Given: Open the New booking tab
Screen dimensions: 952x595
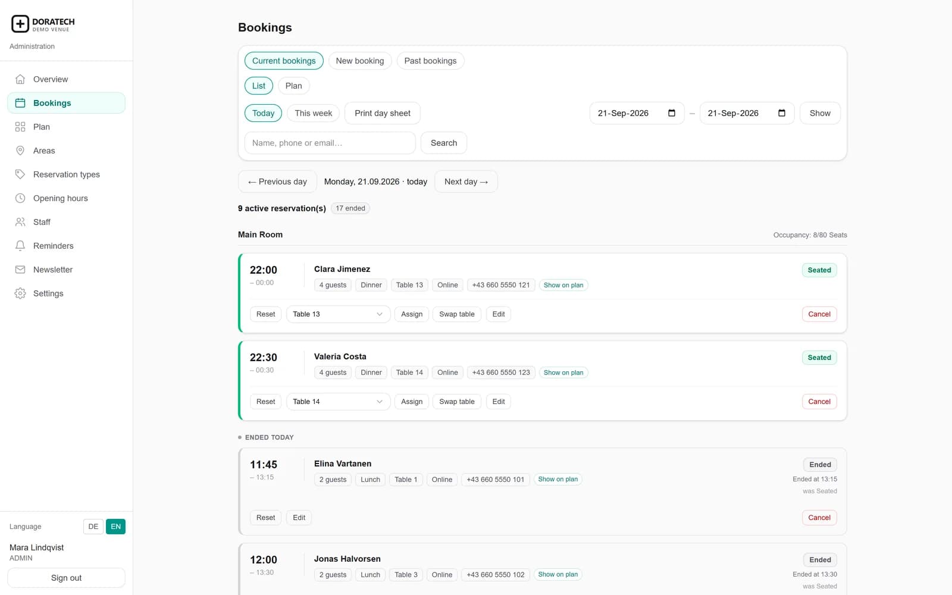Looking at the screenshot, I should tap(360, 61).
